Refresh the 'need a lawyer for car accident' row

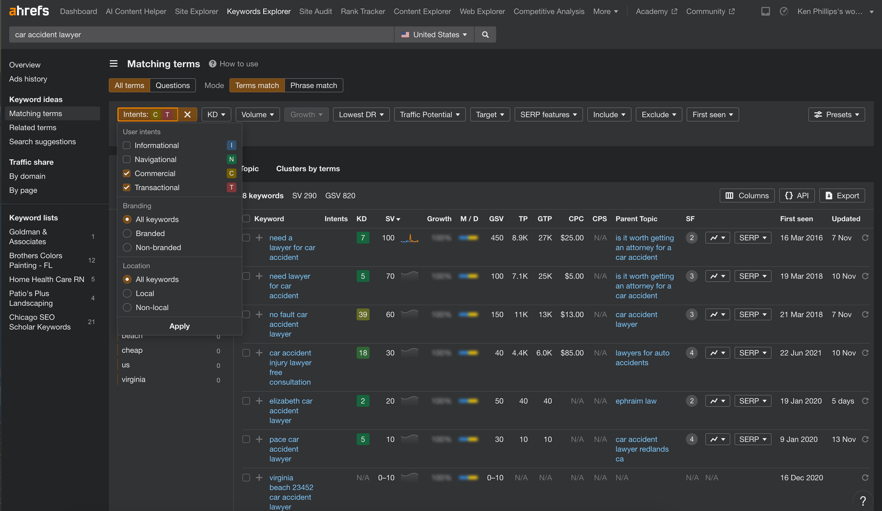[x=865, y=238]
